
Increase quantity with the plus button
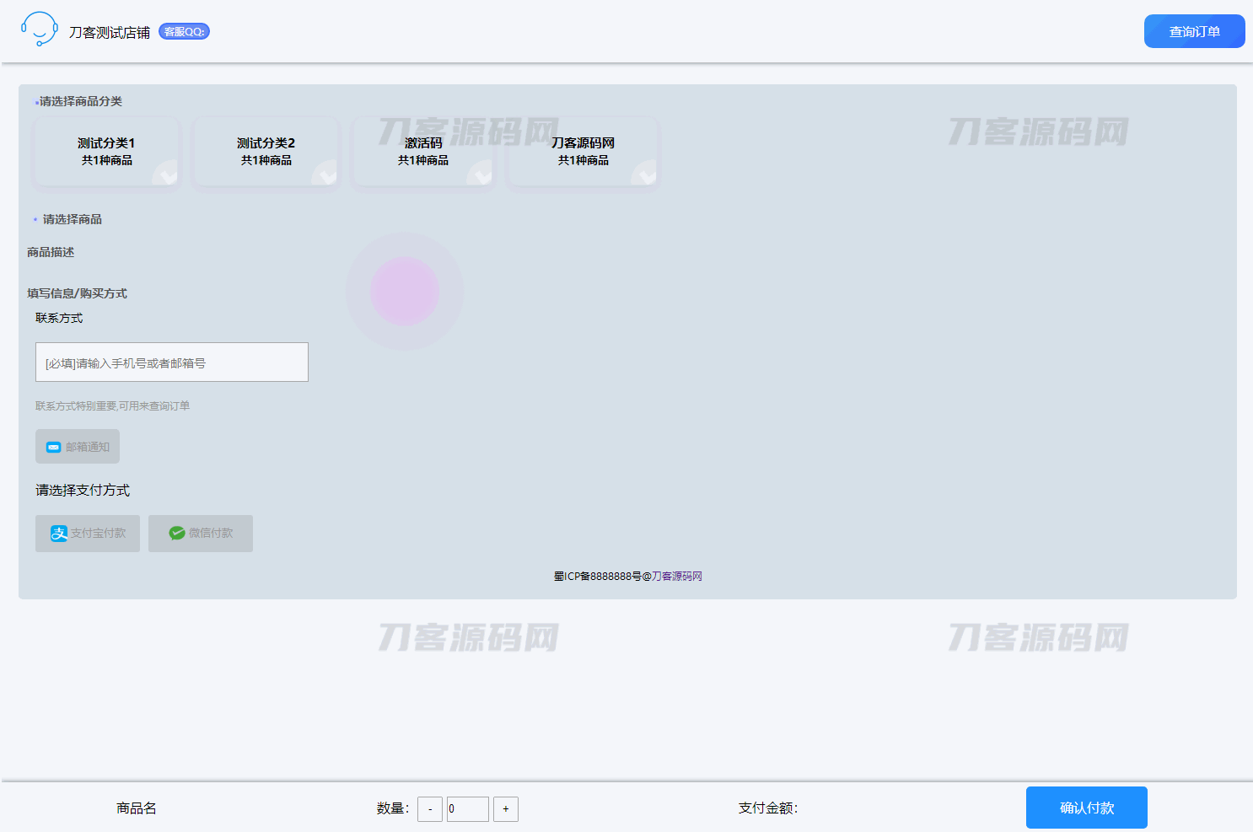(x=506, y=809)
